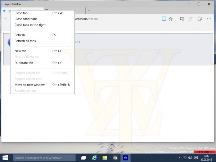The height and width of the screenshot is (162, 216).
Task: Minimize the Project Spartan window
Action: pyautogui.click(x=189, y=4)
